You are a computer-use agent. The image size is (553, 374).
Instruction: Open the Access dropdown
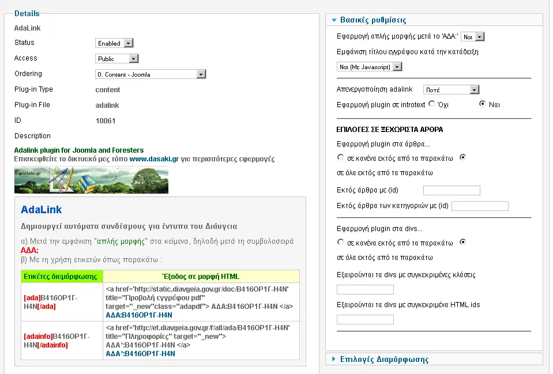(x=117, y=59)
